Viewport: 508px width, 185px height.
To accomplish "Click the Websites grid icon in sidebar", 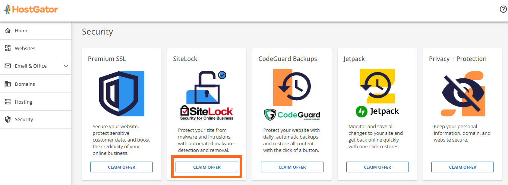I will click(x=8, y=48).
